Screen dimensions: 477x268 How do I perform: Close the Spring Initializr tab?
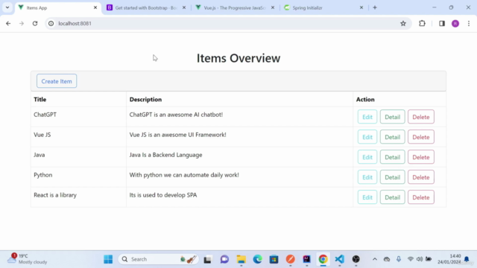361,7
